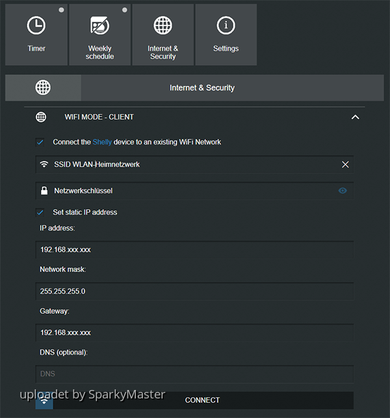Viewport: 390px width, 418px height.
Task: Click the Shelly link text
Action: pyautogui.click(x=102, y=142)
